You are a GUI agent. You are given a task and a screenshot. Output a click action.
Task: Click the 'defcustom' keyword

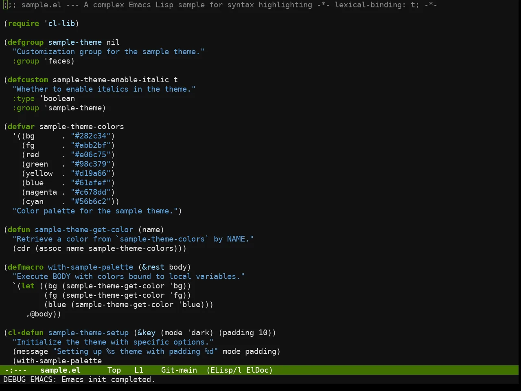[x=28, y=80]
